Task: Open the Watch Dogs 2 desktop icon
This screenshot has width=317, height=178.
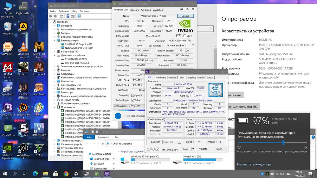Action: (x=23, y=151)
